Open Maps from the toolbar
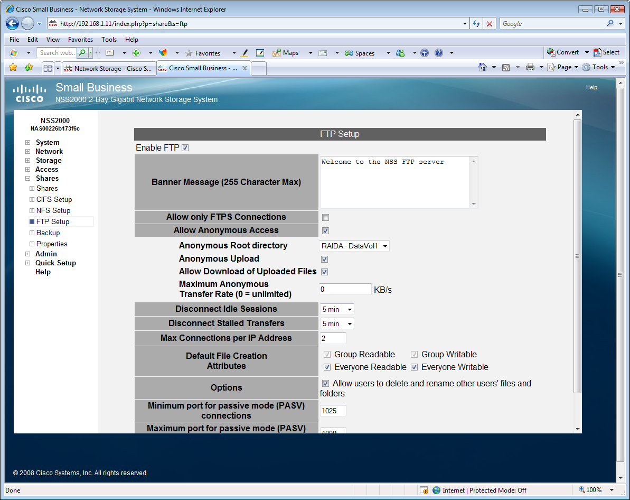The height and width of the screenshot is (500, 630). pyautogui.click(x=286, y=53)
